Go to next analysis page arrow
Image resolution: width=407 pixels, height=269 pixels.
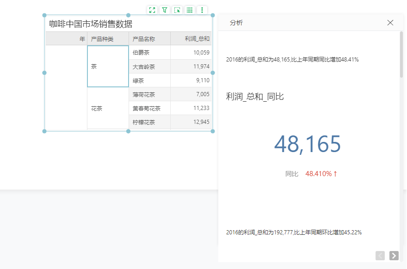[394, 256]
